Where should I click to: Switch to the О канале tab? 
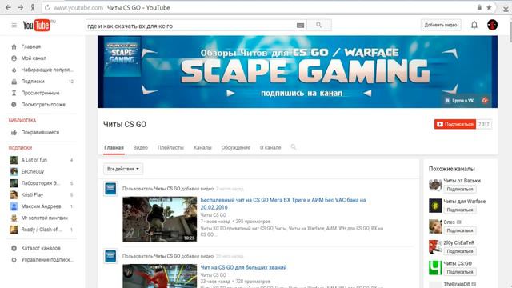270,147
